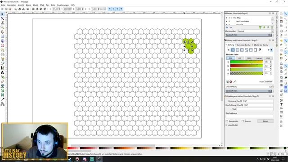Select the Calligraphy tool
This screenshot has height=162, width=288.
(2, 68)
